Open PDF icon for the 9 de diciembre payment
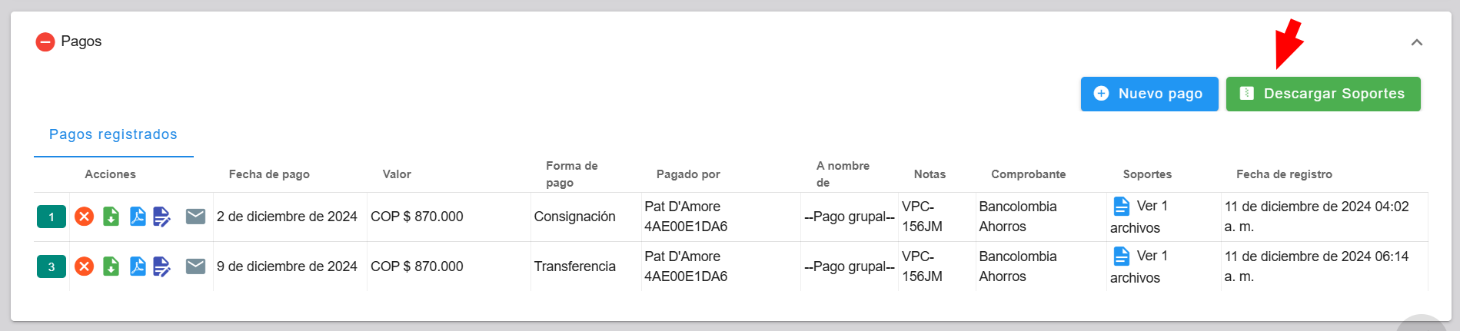Viewport: 1460px width, 331px height. (138, 266)
